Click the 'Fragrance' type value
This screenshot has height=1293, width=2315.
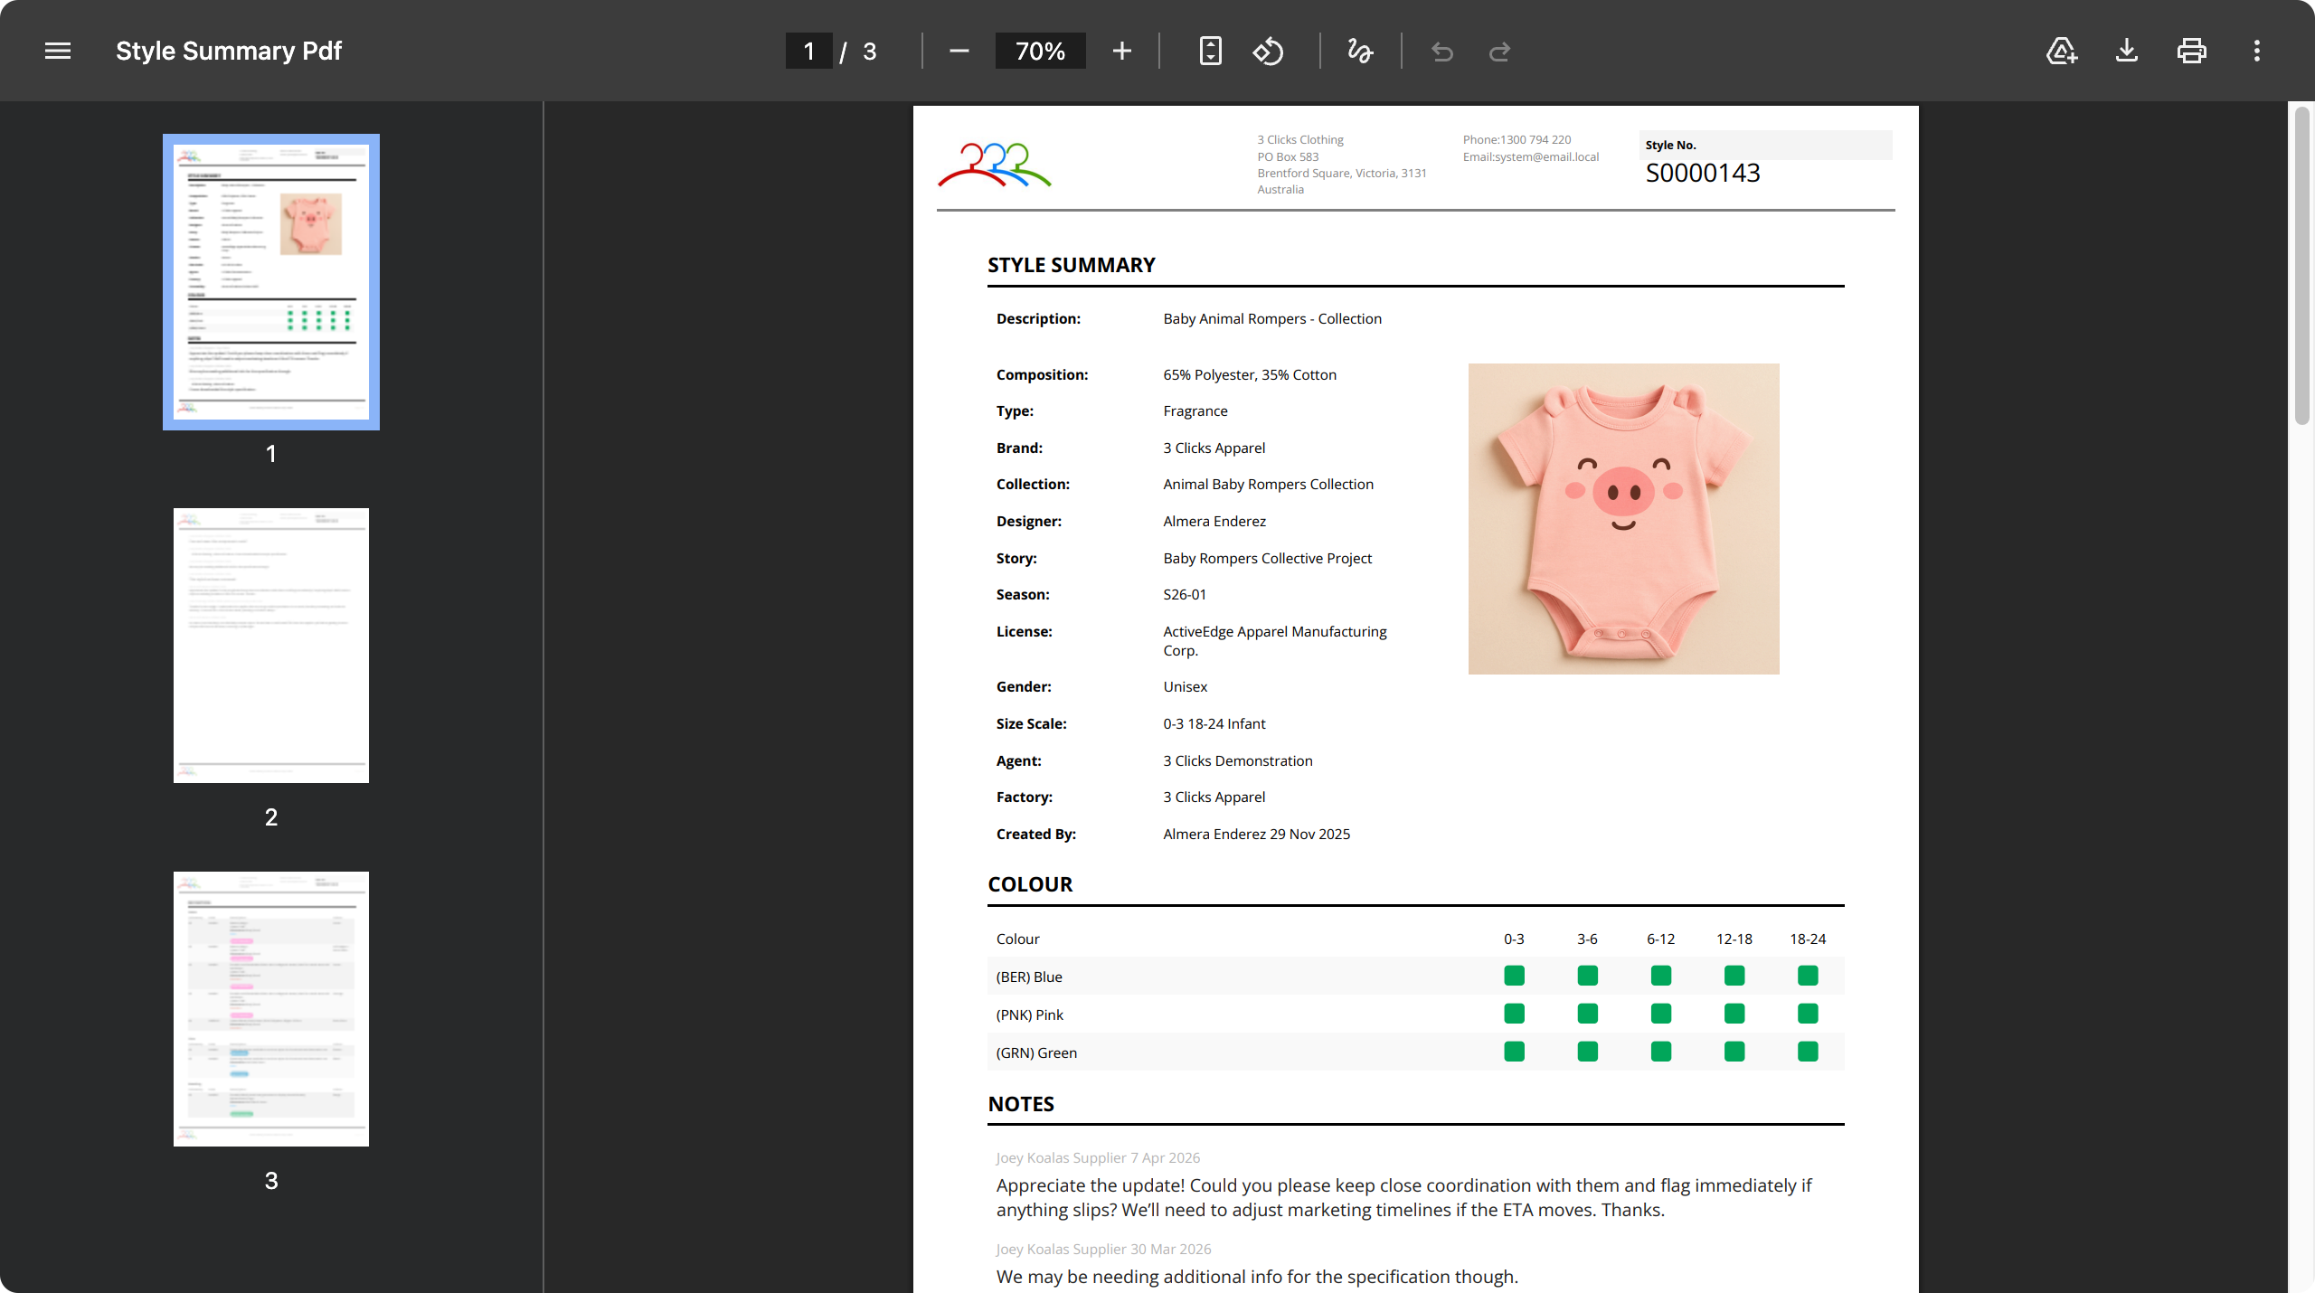[1195, 411]
